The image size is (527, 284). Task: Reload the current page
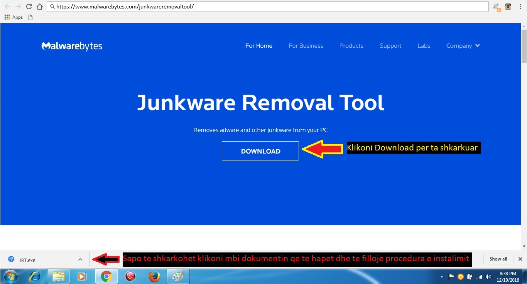(x=29, y=7)
